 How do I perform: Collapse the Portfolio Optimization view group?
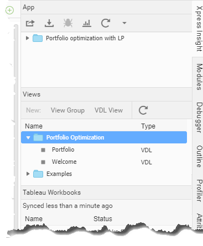28,137
